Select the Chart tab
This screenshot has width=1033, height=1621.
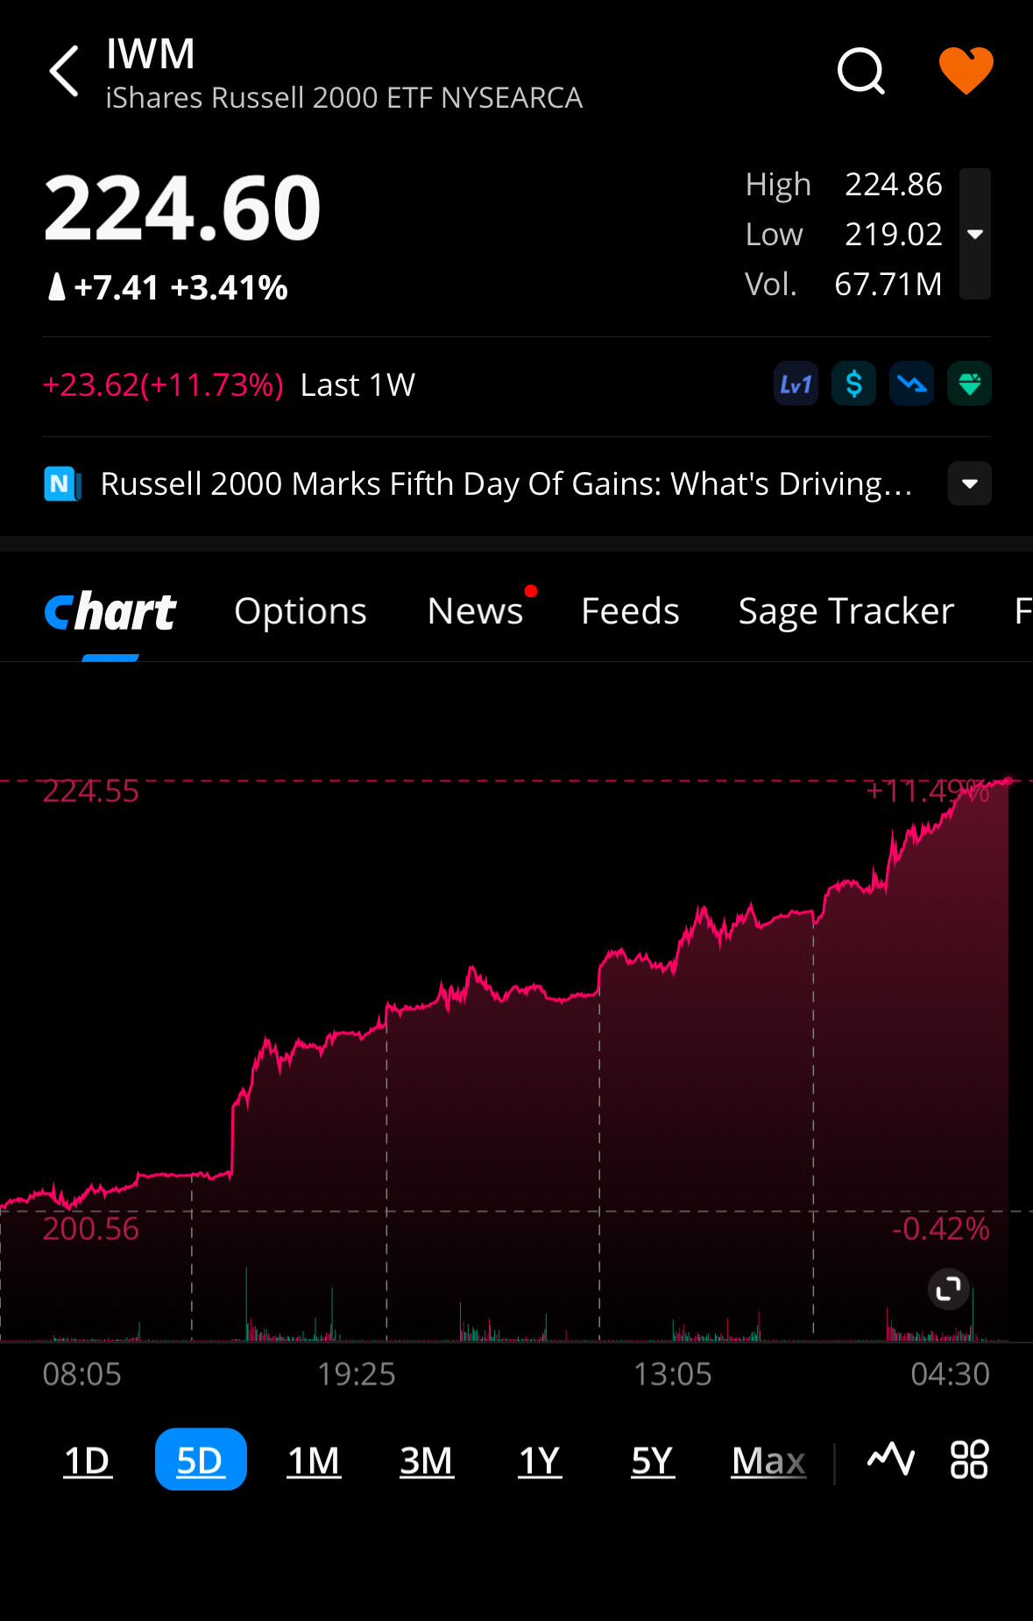(110, 611)
